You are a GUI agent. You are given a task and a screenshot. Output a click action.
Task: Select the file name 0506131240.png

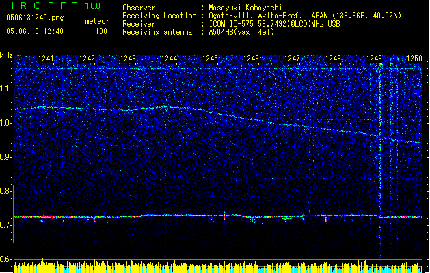[35, 18]
